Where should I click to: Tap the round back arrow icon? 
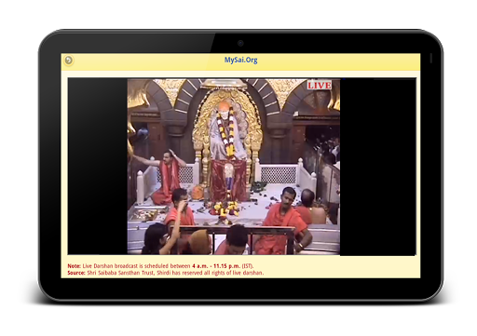(x=68, y=60)
